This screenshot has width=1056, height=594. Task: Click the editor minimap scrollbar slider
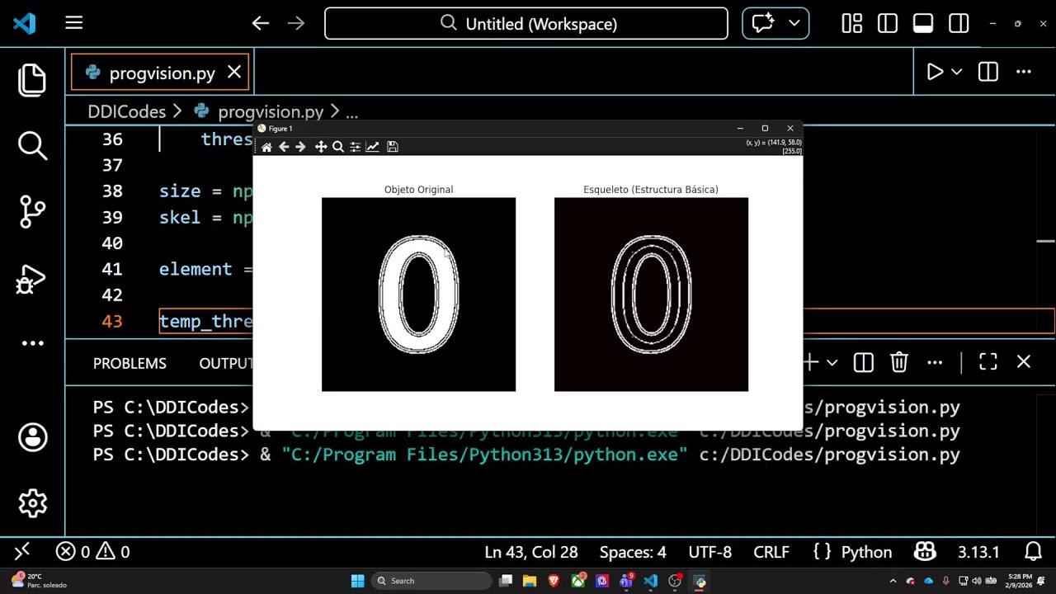tap(1045, 242)
